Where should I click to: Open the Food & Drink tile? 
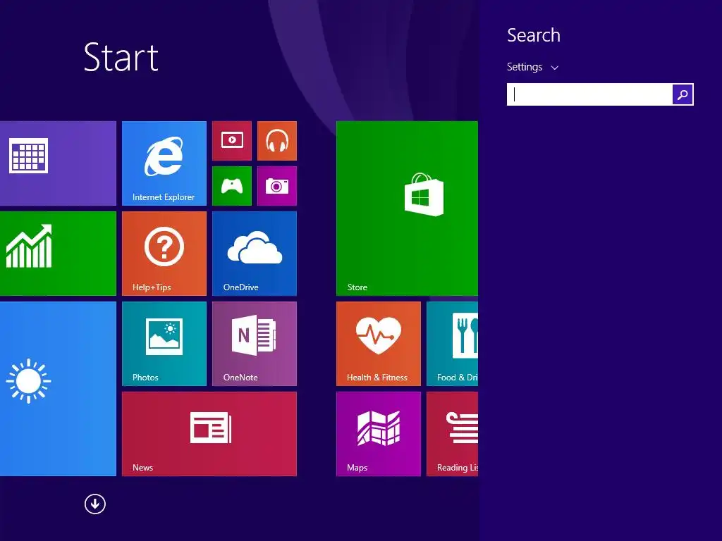click(452, 344)
